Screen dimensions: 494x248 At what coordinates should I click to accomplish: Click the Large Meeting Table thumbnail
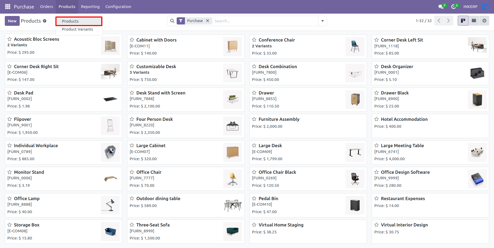(x=477, y=152)
